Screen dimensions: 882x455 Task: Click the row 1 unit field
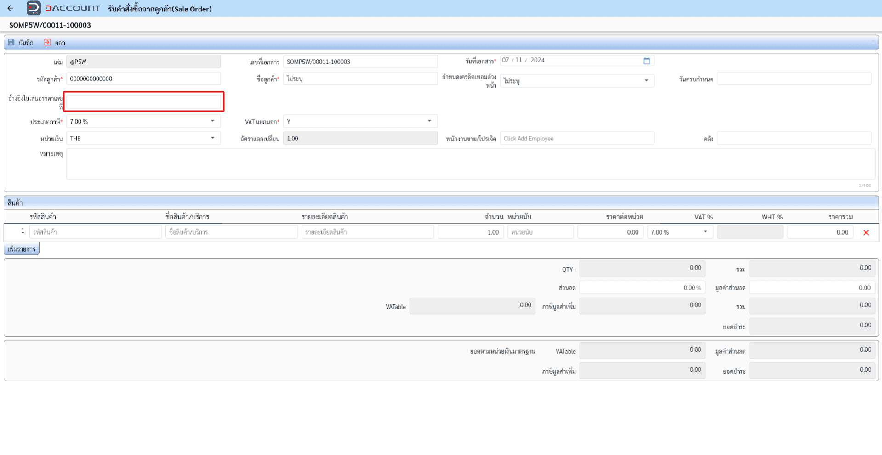541,232
